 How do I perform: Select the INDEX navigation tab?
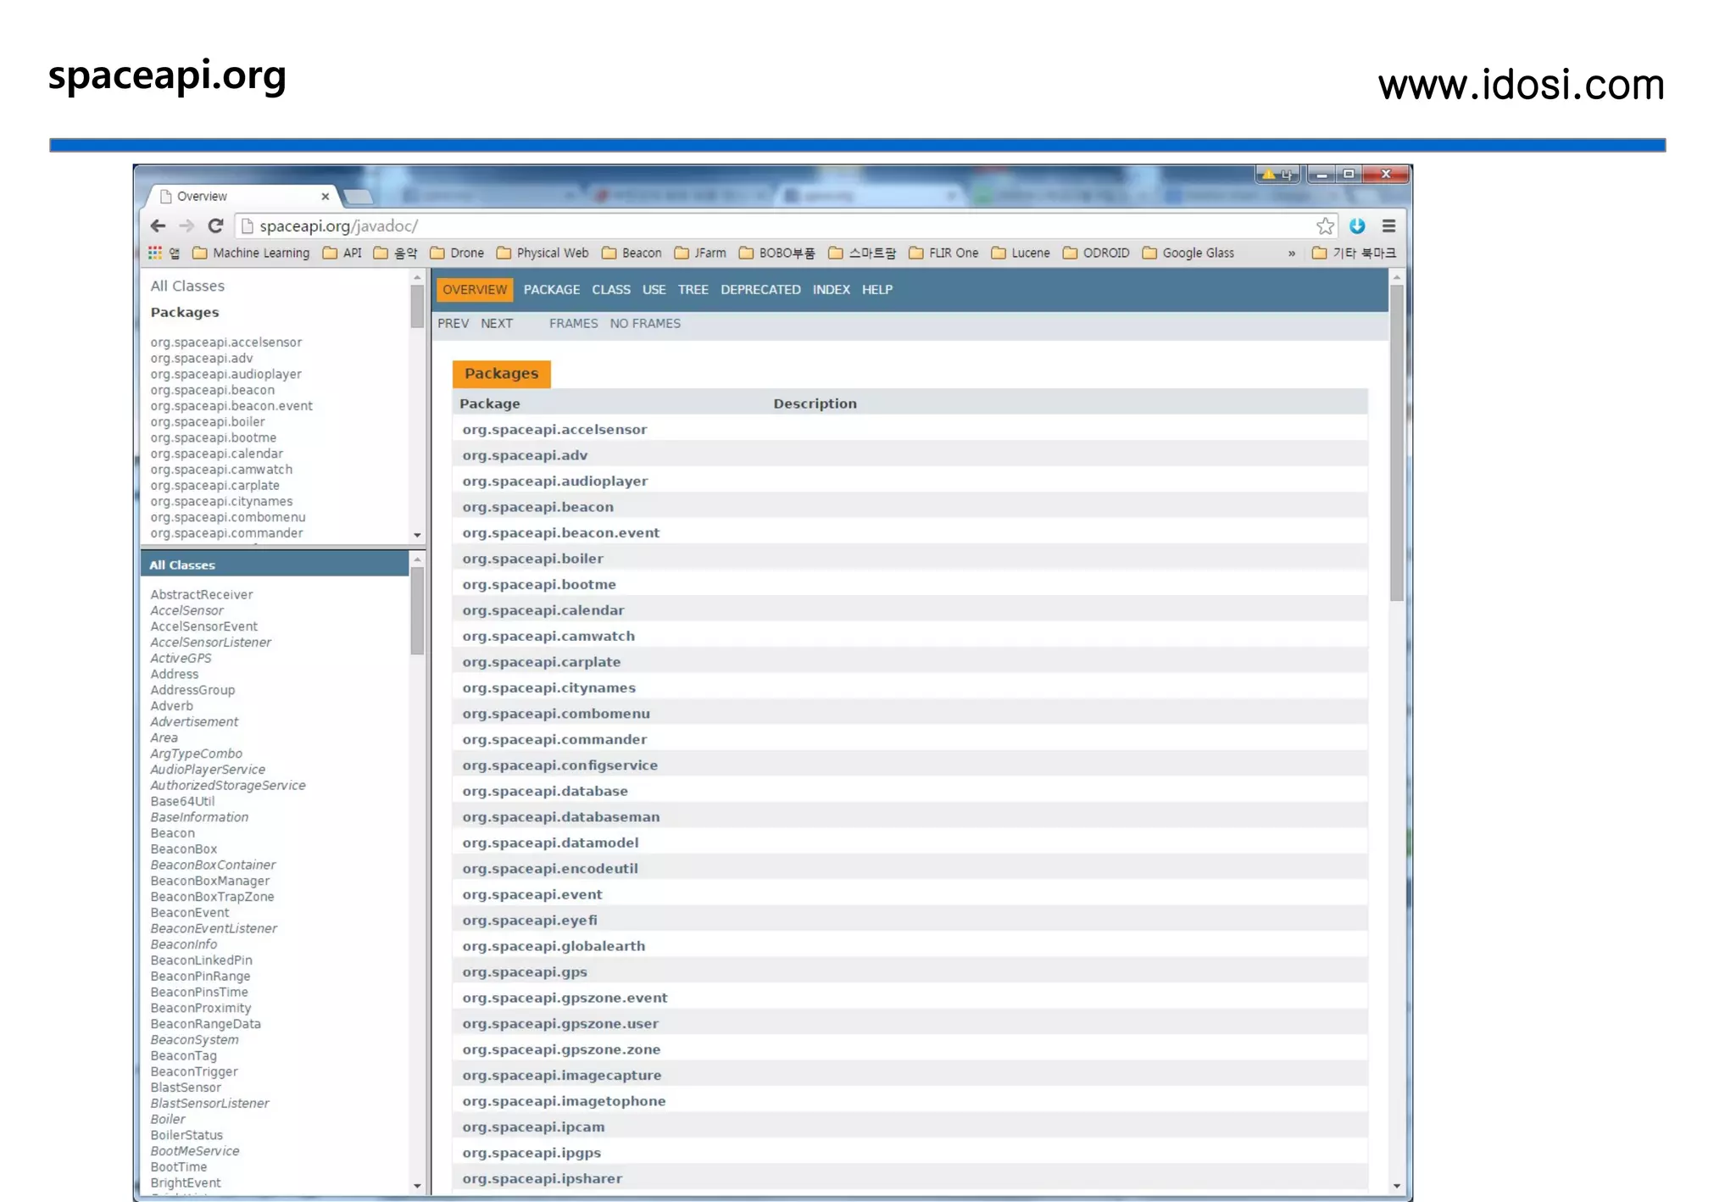tap(831, 289)
